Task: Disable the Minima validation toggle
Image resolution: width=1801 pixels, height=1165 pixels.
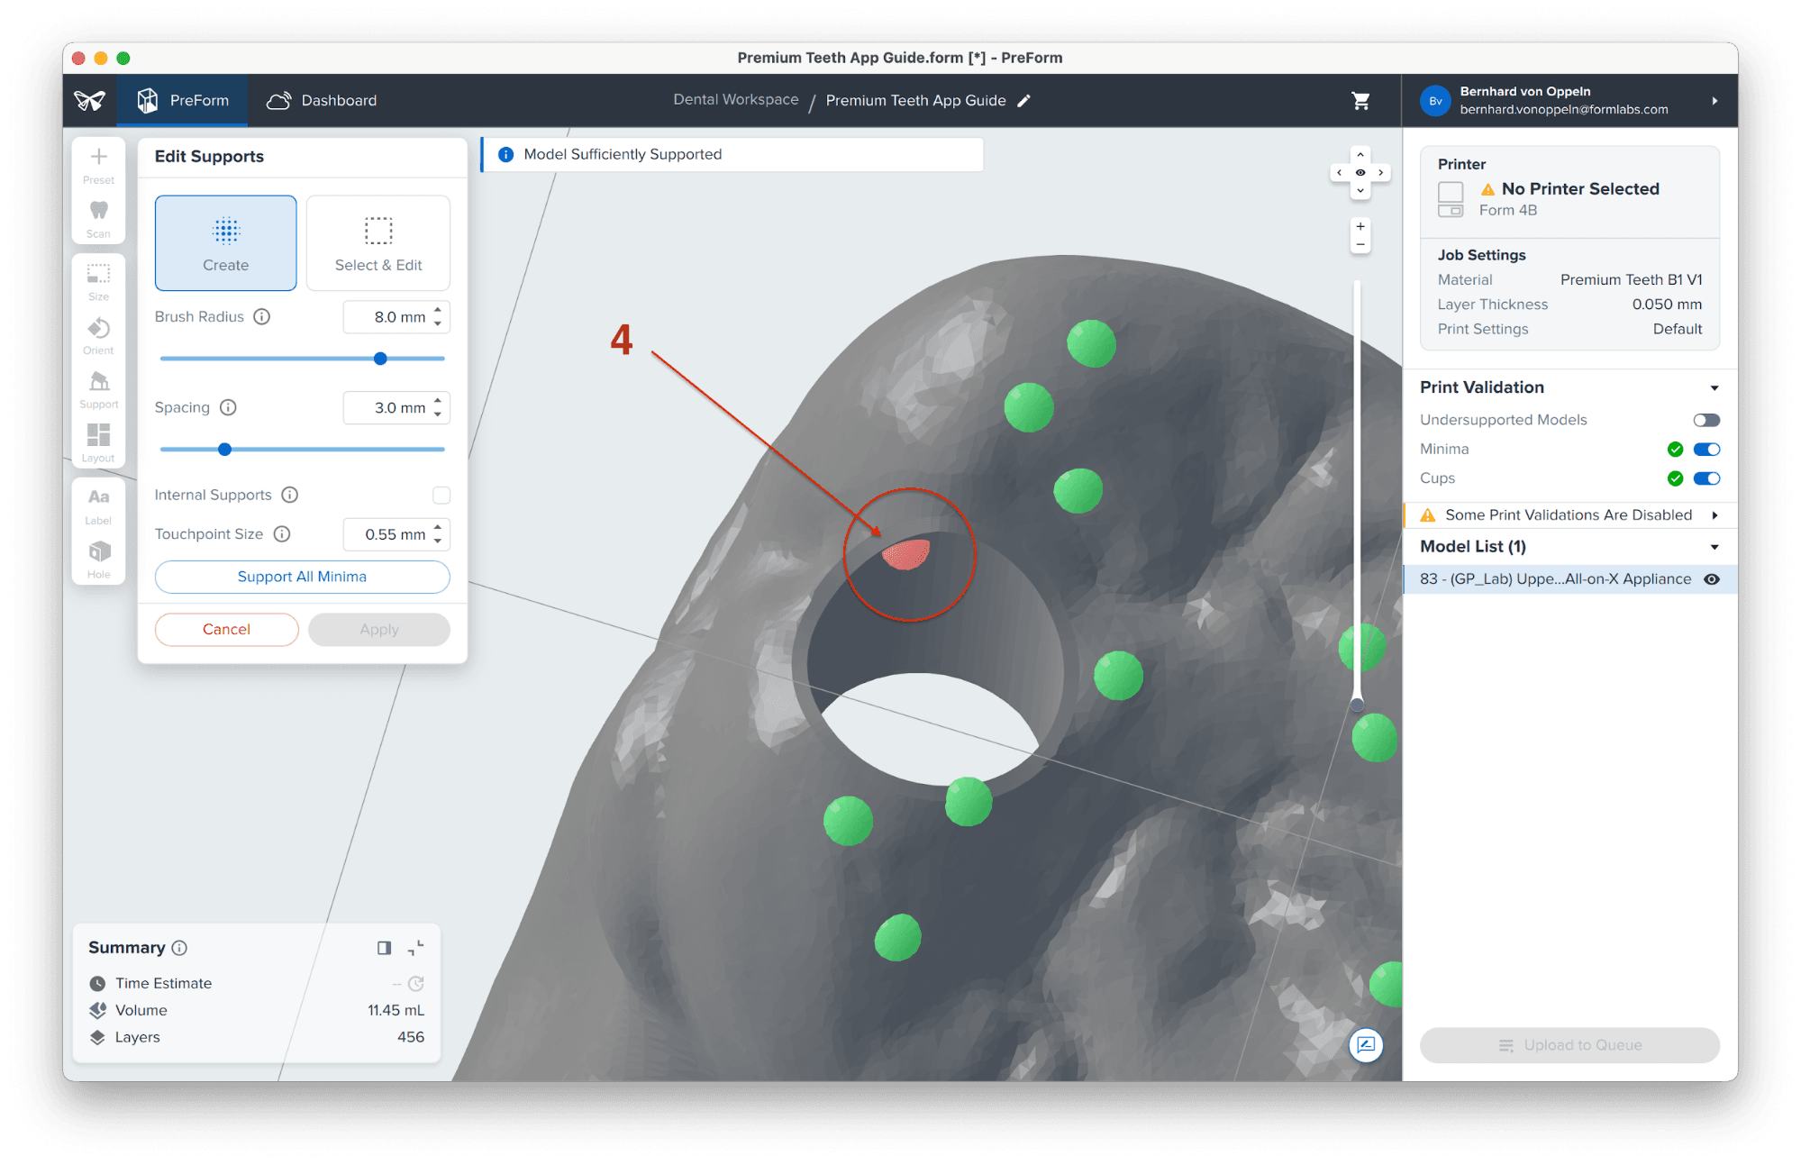Action: coord(1705,450)
